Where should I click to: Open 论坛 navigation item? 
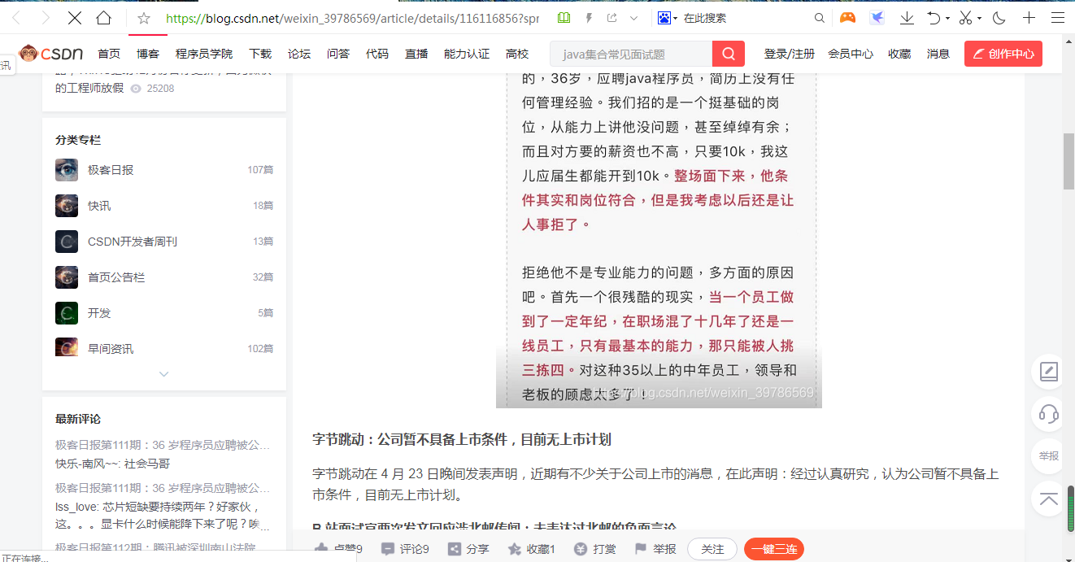pyautogui.click(x=299, y=54)
